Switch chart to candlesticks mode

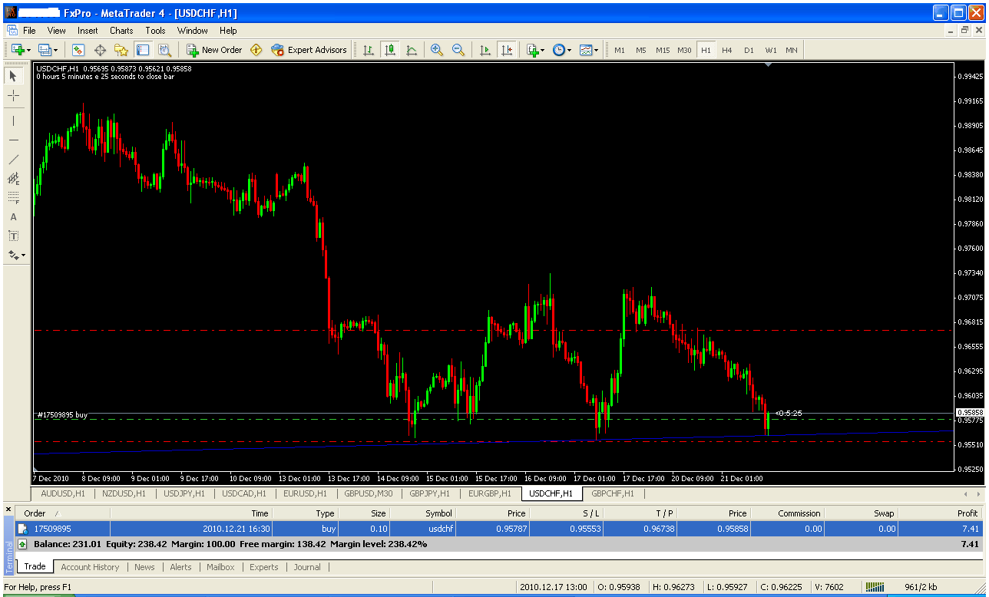pyautogui.click(x=390, y=50)
